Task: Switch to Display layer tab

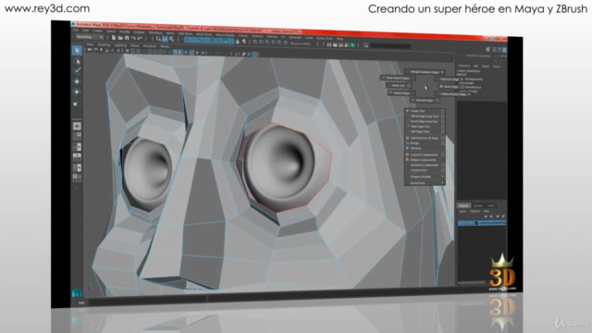Action: point(464,205)
